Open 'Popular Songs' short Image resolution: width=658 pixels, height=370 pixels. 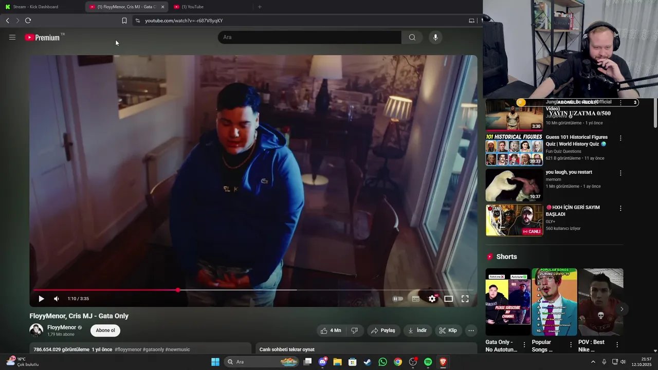click(x=554, y=302)
